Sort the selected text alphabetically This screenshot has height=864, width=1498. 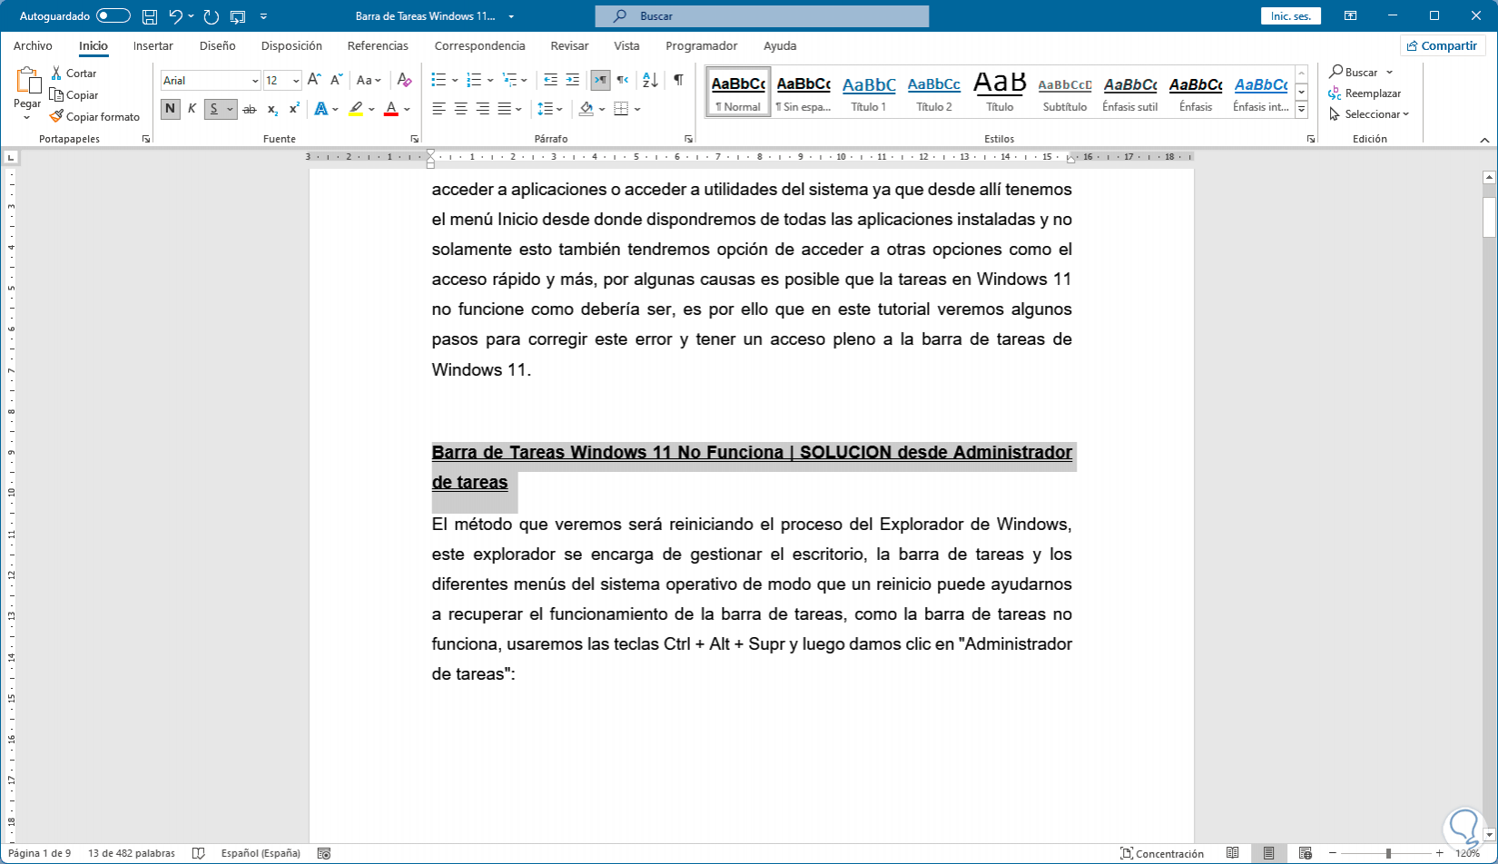pyautogui.click(x=650, y=80)
